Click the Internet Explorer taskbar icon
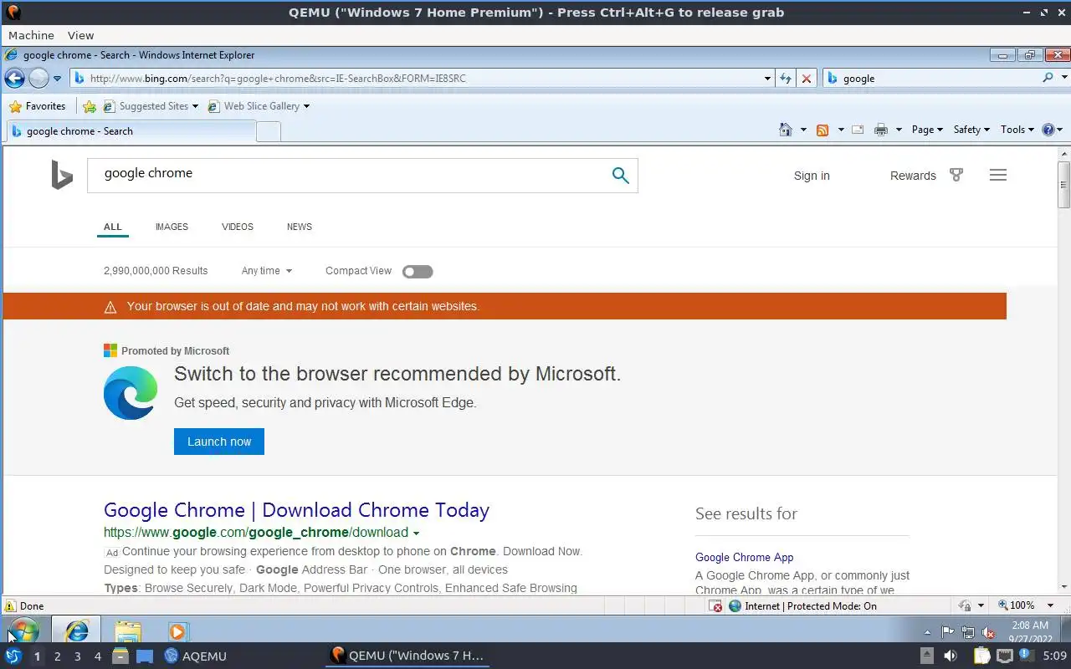This screenshot has width=1071, height=669. click(76, 630)
